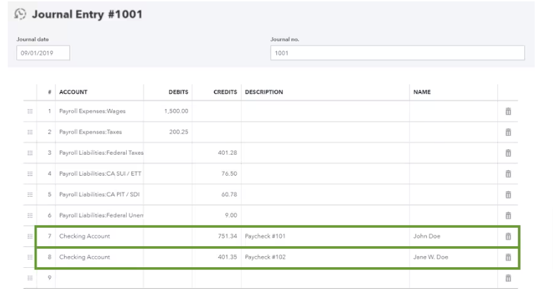Grab the drag handle on row 1
553x289 pixels.
coord(30,111)
